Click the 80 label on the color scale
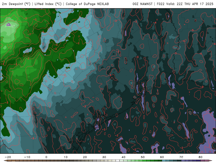Viewport: 216px width, 162px height. point(201,157)
